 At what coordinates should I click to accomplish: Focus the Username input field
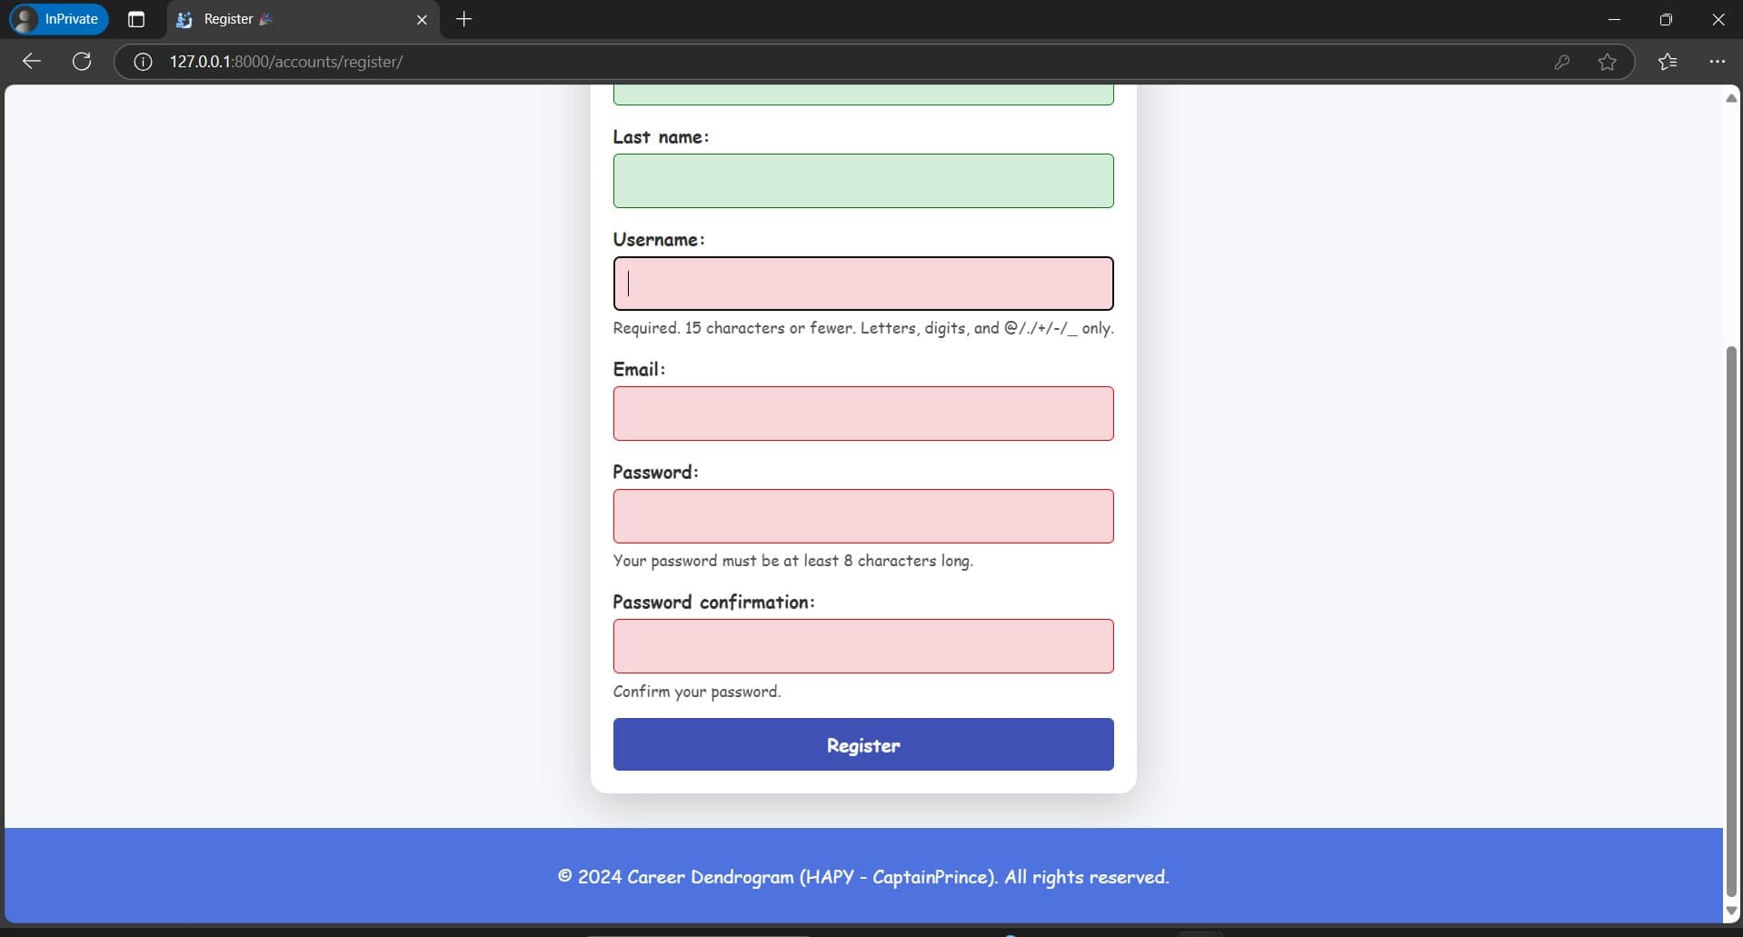(x=863, y=284)
